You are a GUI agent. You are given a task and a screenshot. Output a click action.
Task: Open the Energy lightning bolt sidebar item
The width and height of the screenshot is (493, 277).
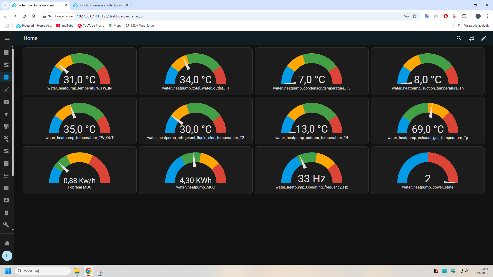pos(6,114)
